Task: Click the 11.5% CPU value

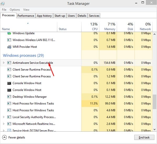Action: 94,103
